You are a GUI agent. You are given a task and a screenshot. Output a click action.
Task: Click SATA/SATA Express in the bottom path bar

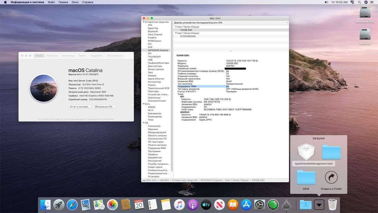click(211, 180)
